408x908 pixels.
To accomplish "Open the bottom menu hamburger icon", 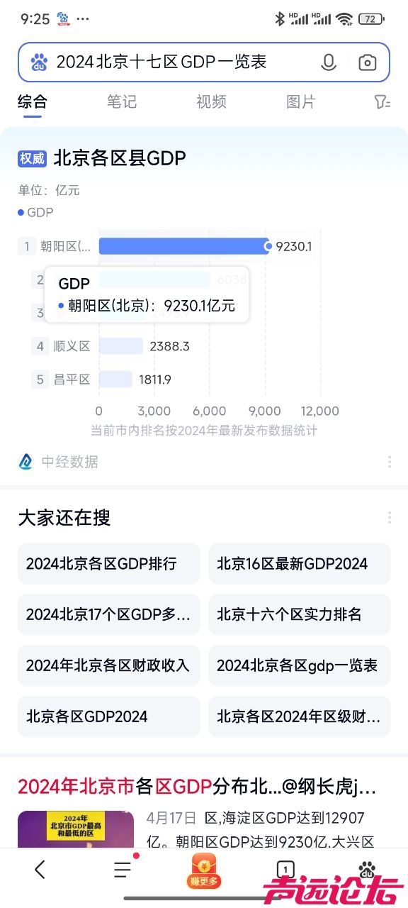I will [123, 870].
